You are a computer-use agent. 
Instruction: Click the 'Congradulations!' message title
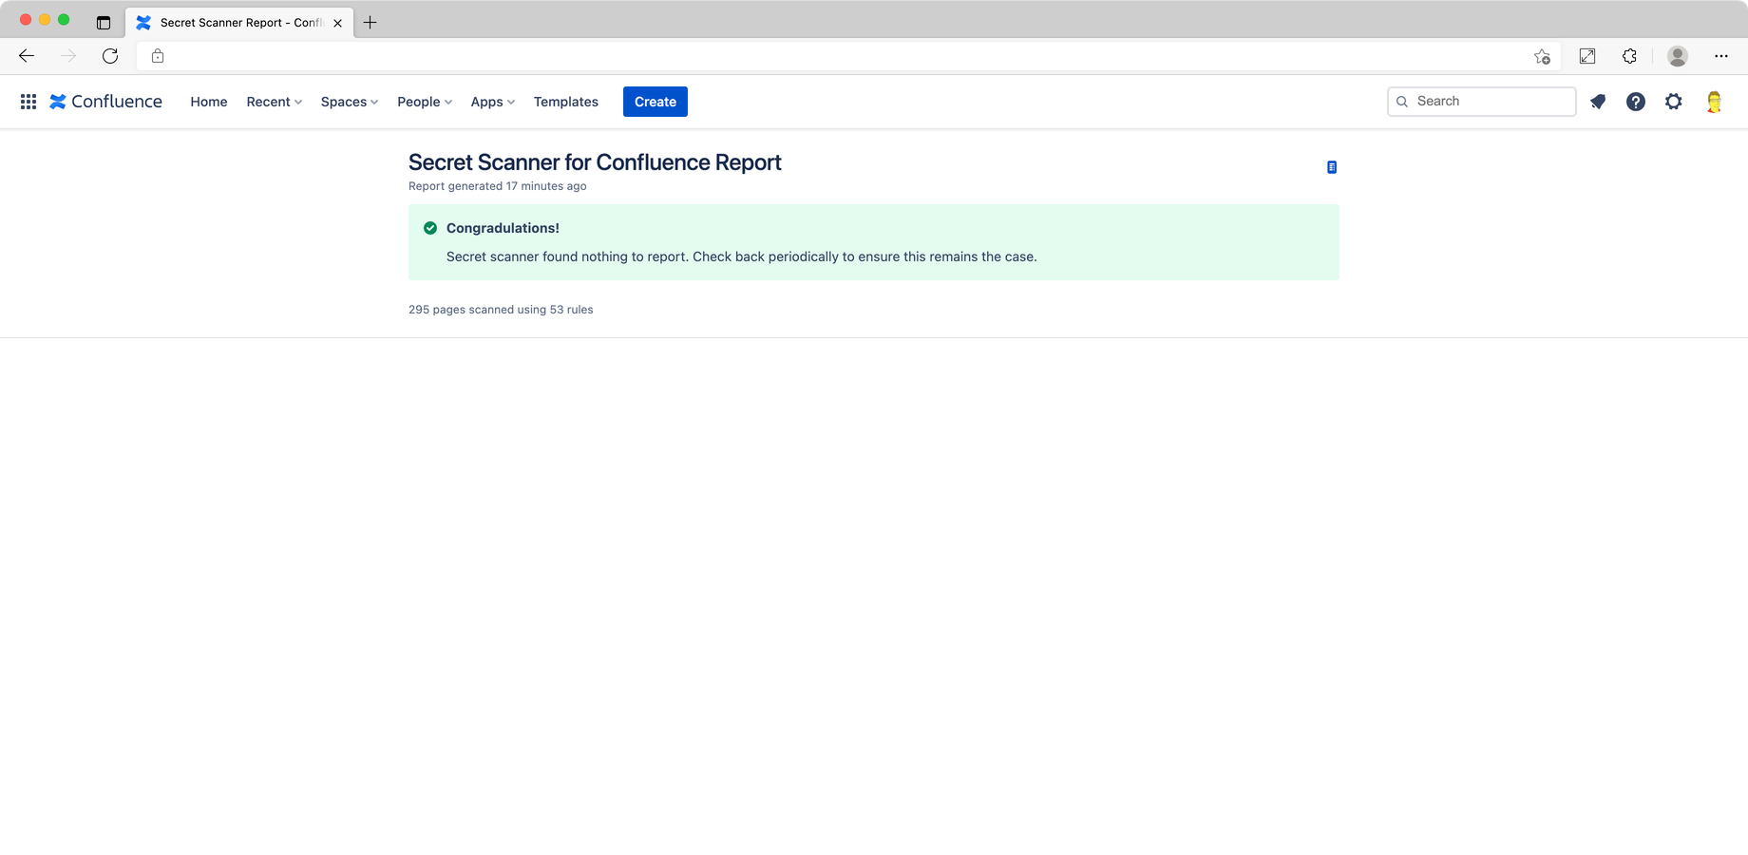[503, 228]
